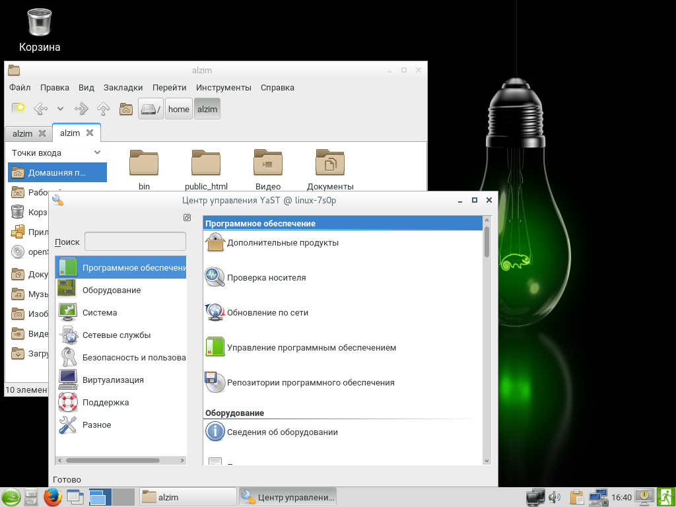Select Сетевые службы category

[x=116, y=335]
